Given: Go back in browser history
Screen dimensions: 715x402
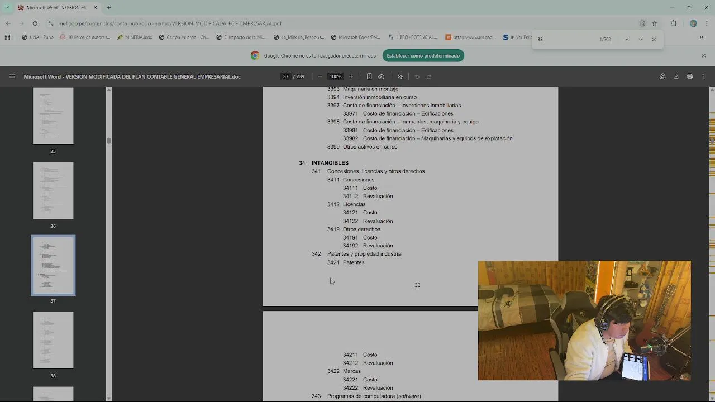Looking at the screenshot, I should pyautogui.click(x=8, y=23).
